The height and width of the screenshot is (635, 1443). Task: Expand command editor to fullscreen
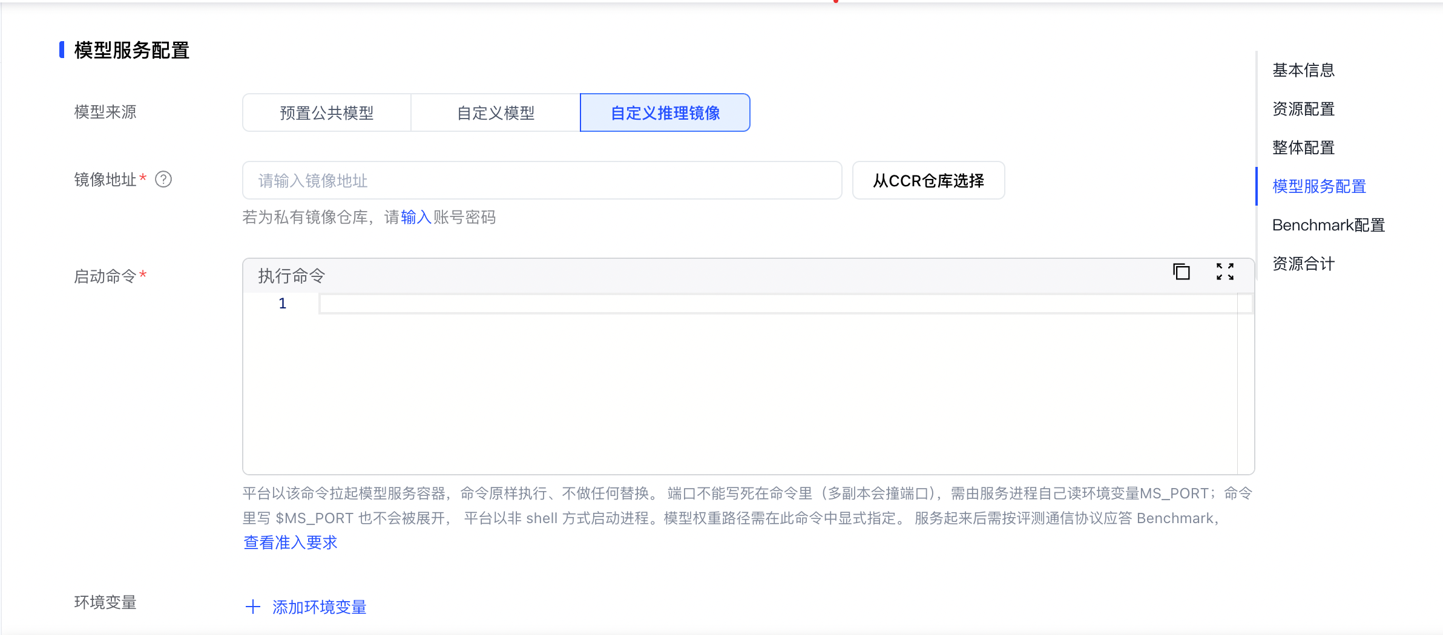[x=1225, y=272]
